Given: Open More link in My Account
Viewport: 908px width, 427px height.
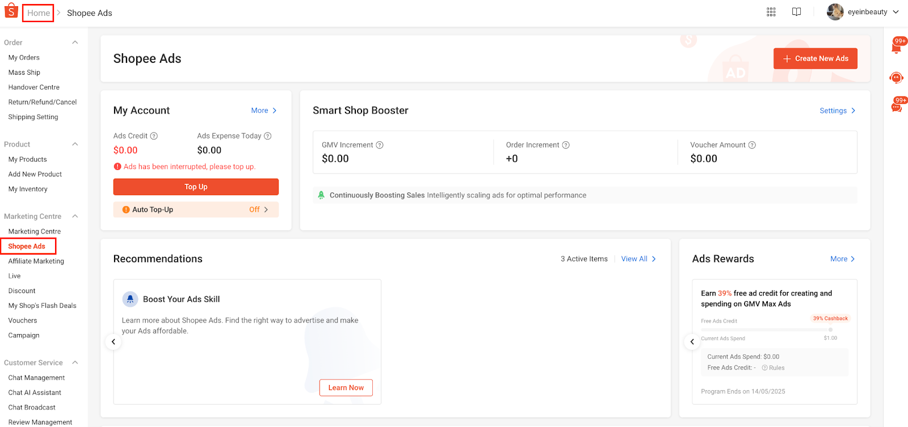Looking at the screenshot, I should 264,111.
